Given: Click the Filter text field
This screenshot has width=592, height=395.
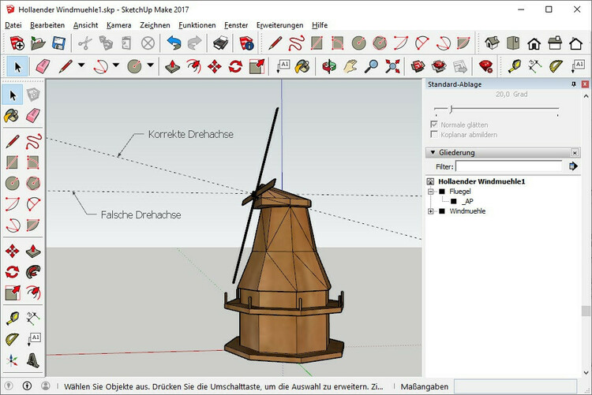Looking at the screenshot, I should coord(508,166).
